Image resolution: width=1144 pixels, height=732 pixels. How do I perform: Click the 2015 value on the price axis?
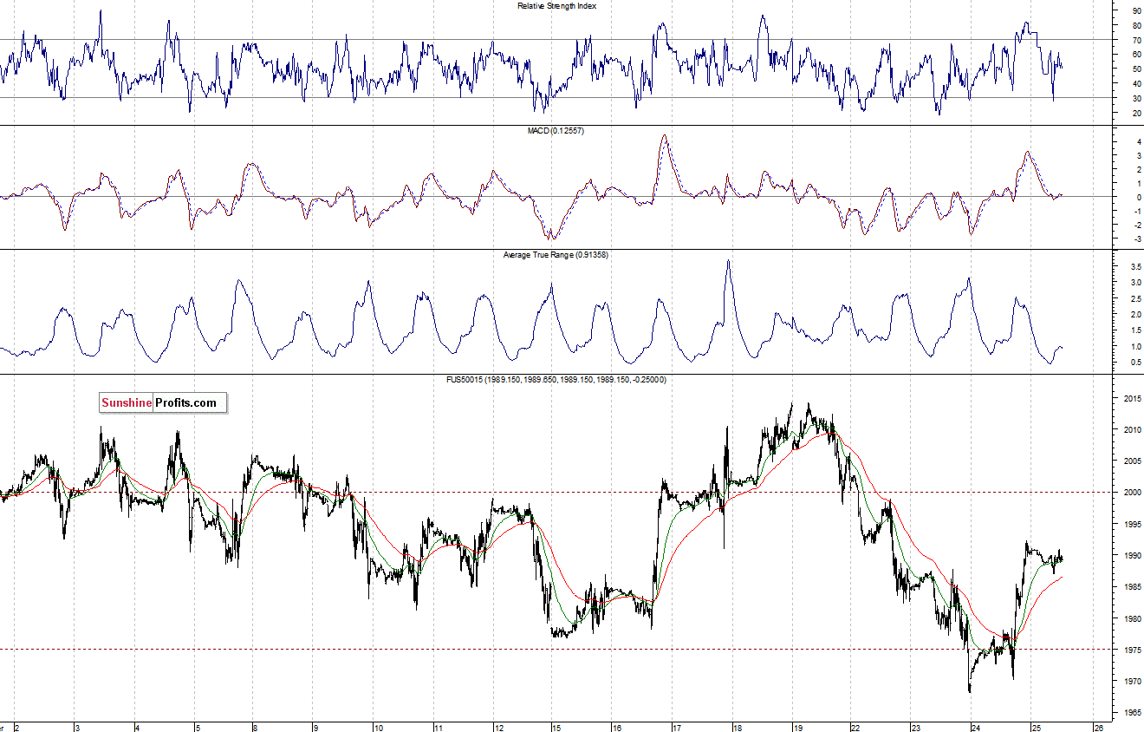point(1132,399)
